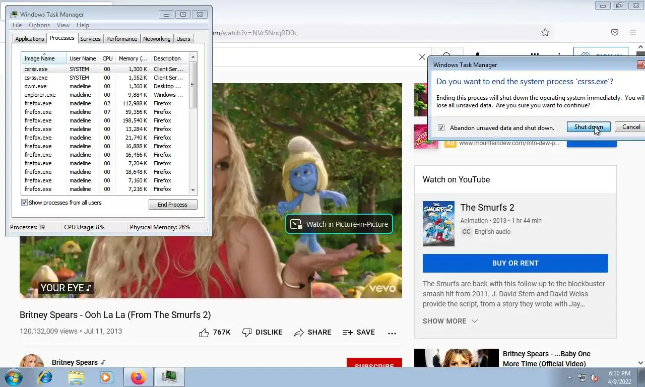Show hidden tray icons arrow
Screen dimensions: 645x387
[x=569, y=377]
